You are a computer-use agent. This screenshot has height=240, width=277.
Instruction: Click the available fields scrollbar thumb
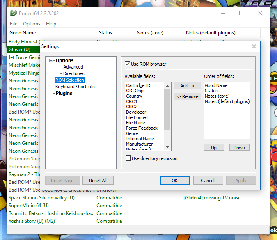pyautogui.click(x=167, y=110)
